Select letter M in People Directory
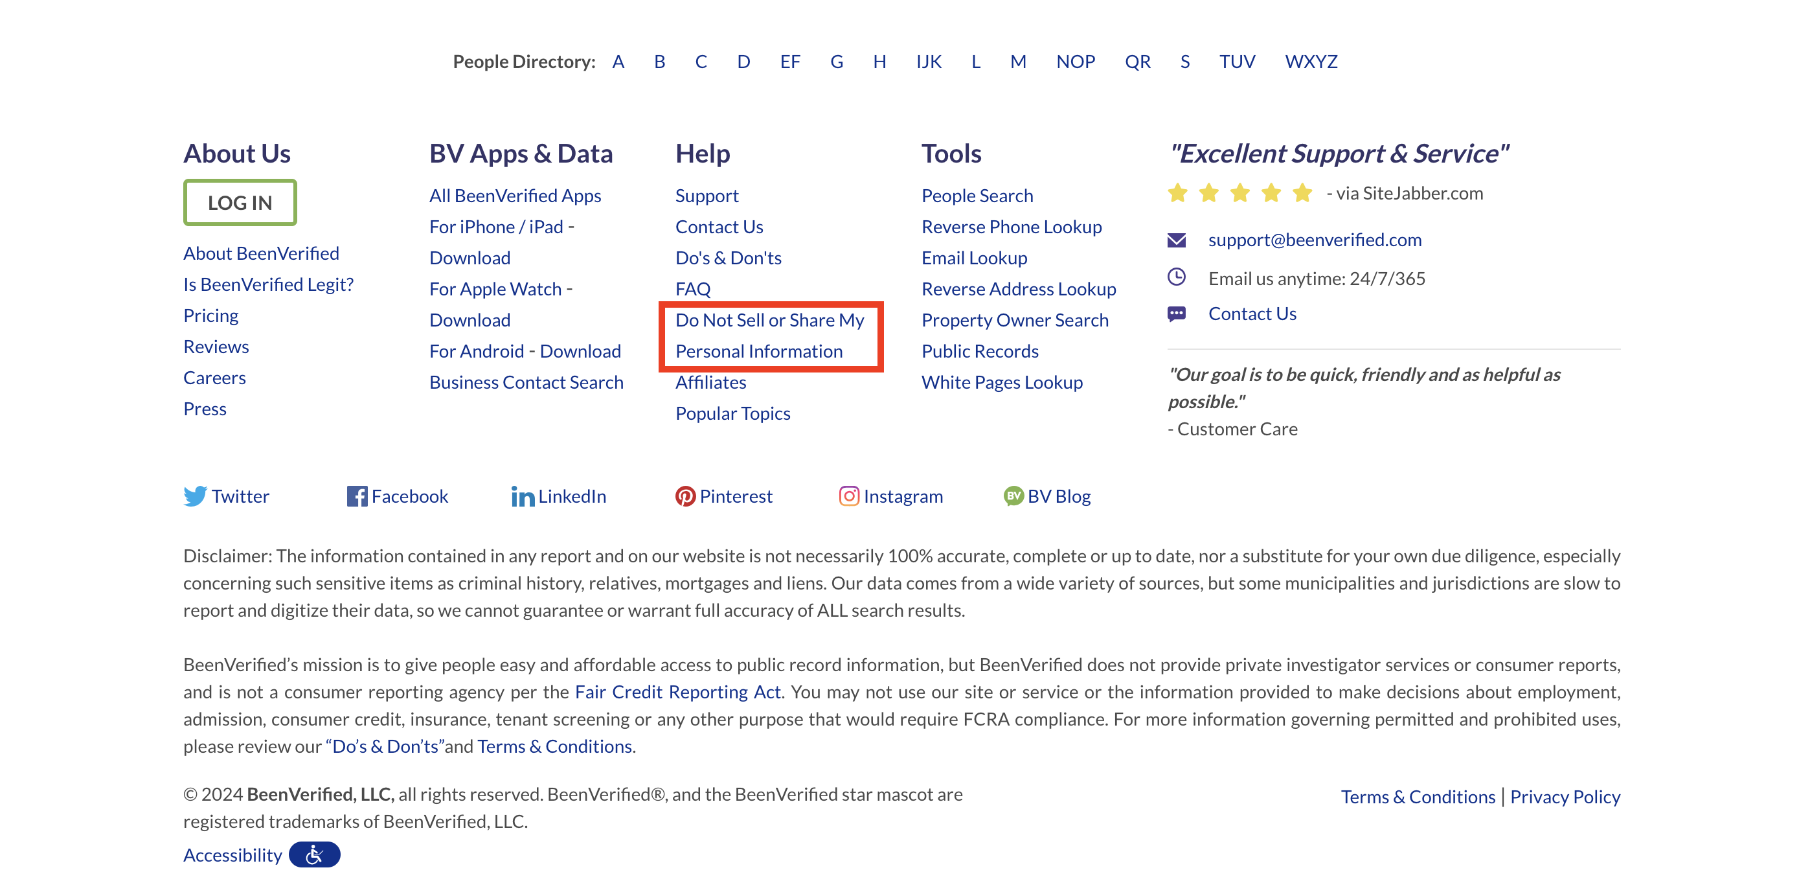The height and width of the screenshot is (894, 1799). coord(1018,62)
